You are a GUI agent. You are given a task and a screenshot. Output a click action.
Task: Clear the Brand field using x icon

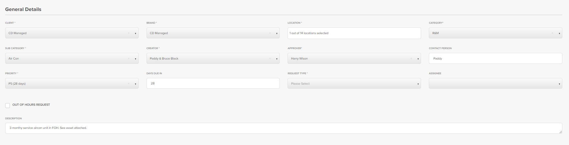[270, 33]
